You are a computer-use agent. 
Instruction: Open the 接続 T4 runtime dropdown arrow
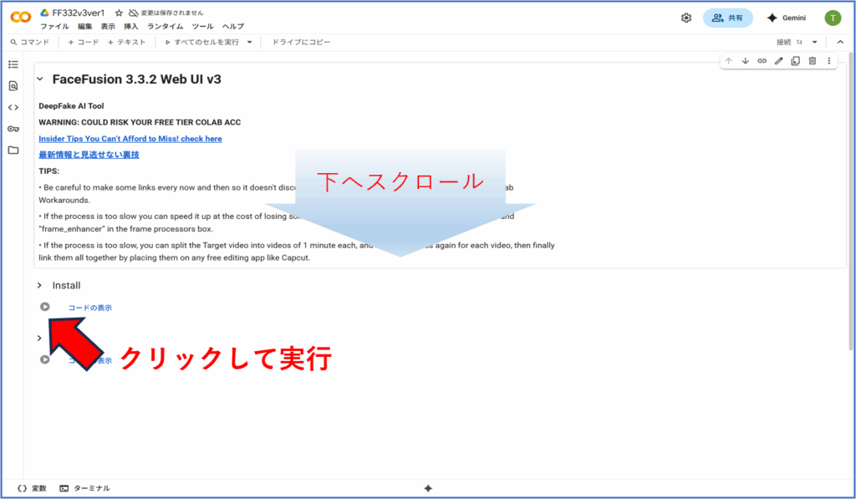click(x=814, y=42)
